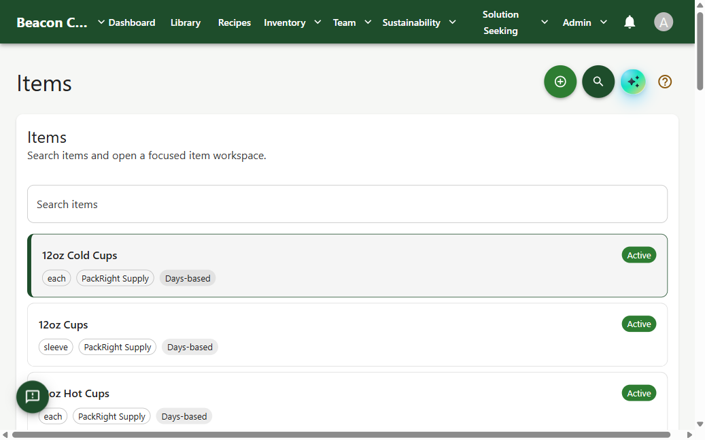Screen dimensions: 705x440
Task: Click Active badge on 12oz Cold Cups
Action: (x=639, y=255)
